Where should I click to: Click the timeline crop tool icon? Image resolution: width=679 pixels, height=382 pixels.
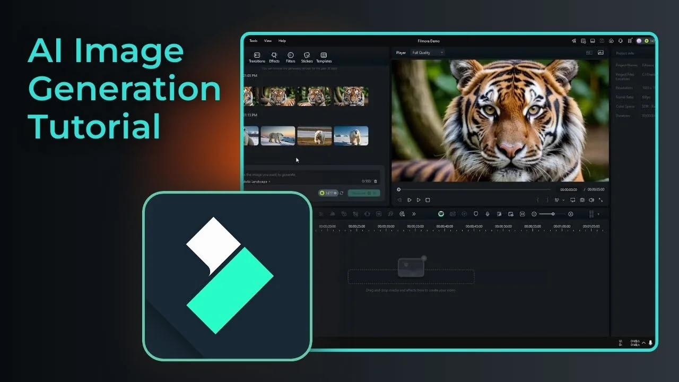(x=367, y=214)
